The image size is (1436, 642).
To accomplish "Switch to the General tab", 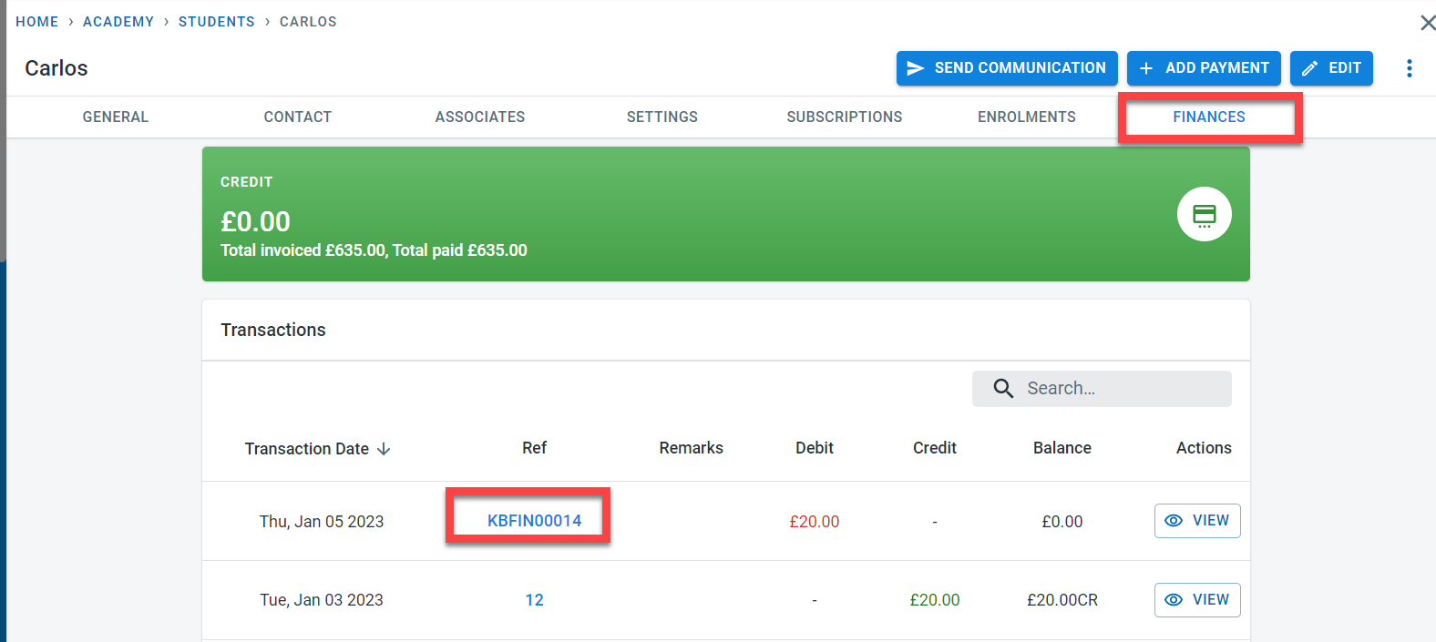I will tap(116, 117).
